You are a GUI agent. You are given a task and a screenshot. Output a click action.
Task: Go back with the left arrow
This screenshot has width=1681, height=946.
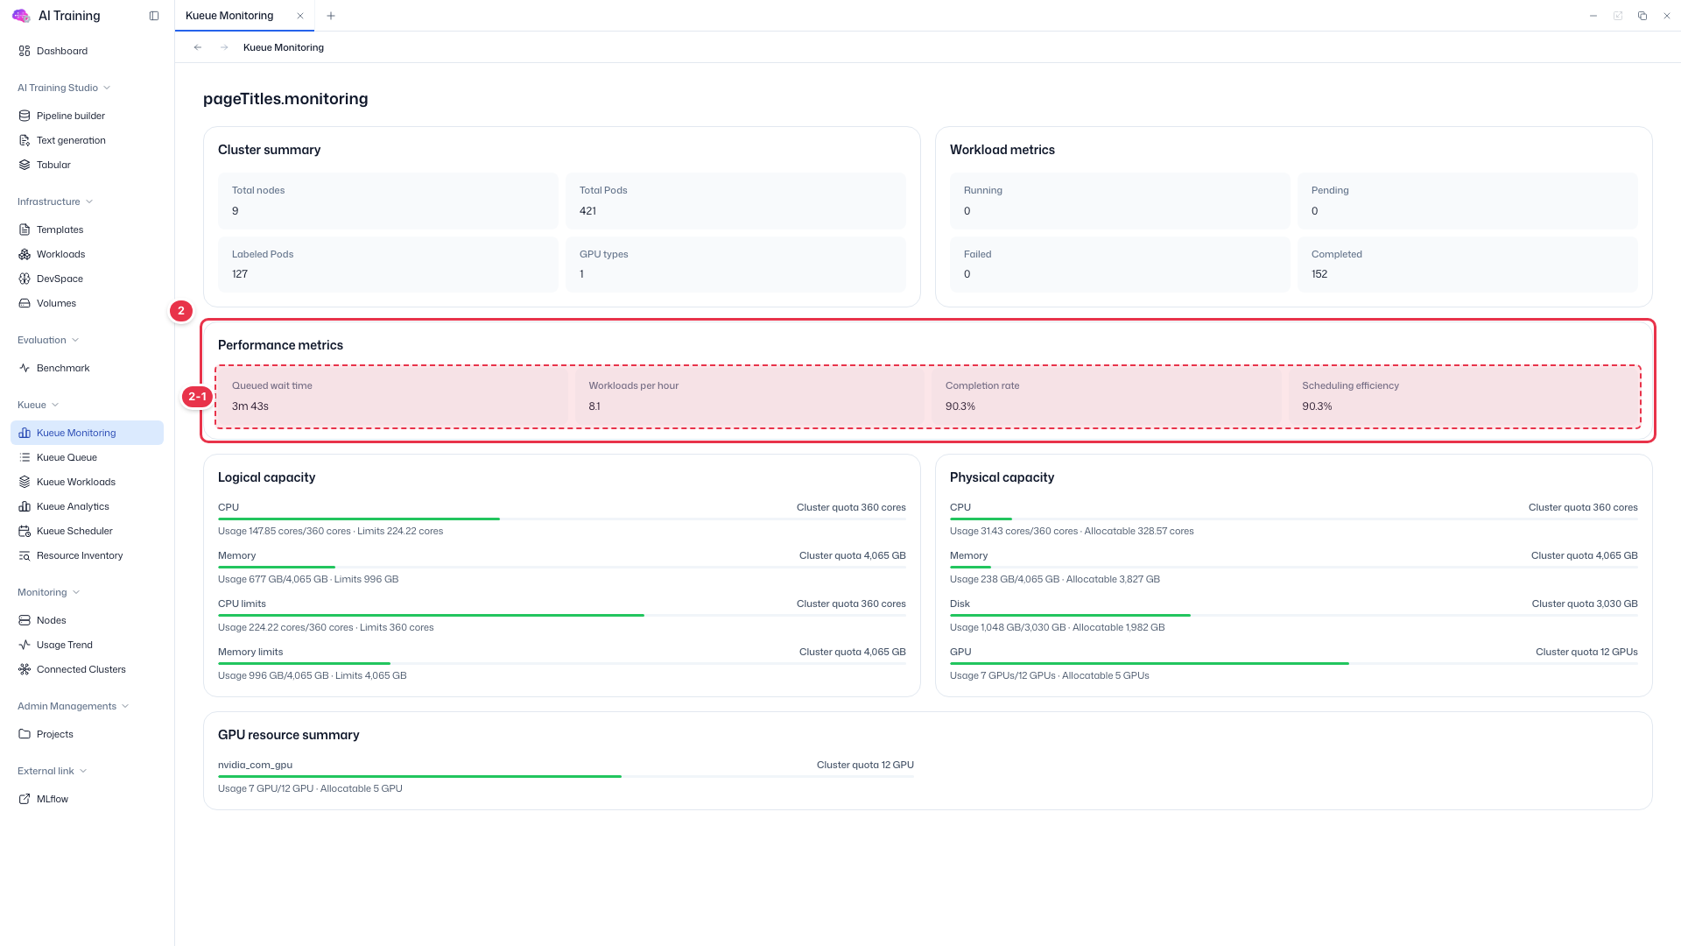pyautogui.click(x=198, y=47)
